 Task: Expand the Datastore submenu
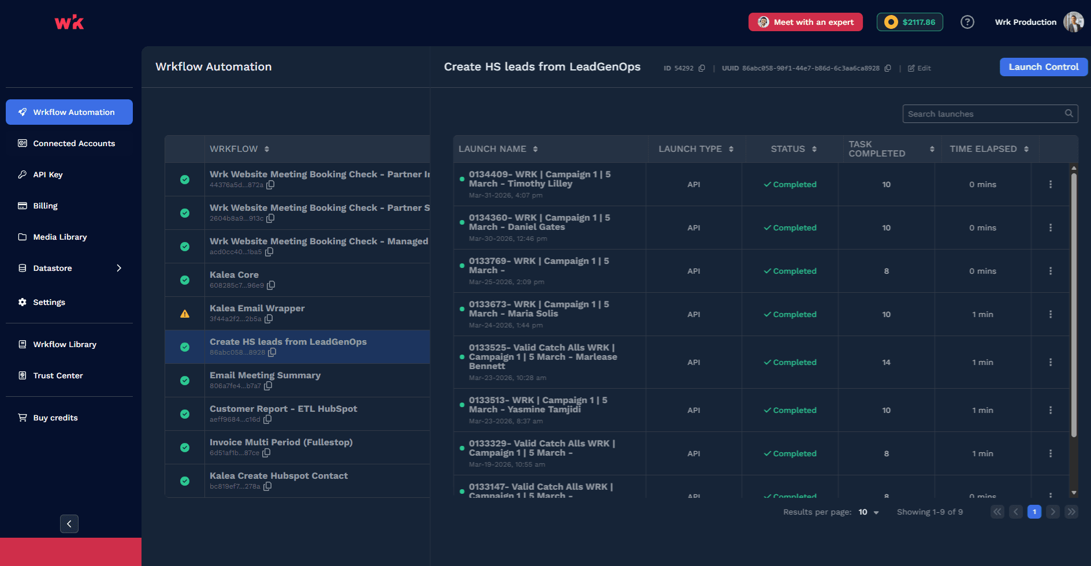point(119,268)
